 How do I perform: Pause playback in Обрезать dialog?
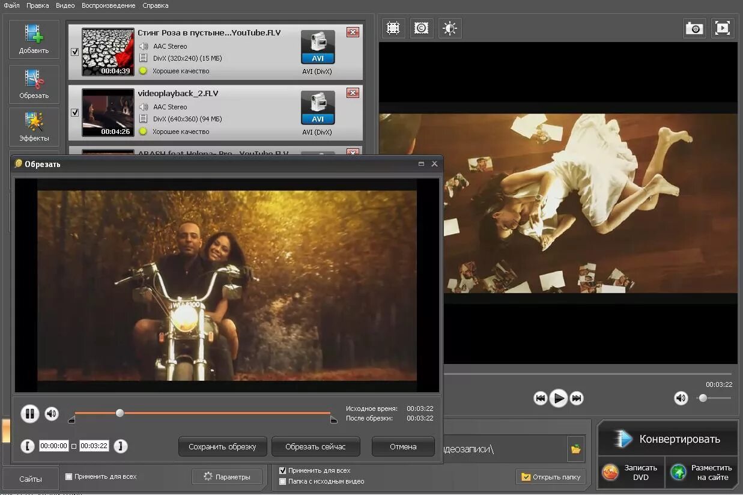[29, 413]
